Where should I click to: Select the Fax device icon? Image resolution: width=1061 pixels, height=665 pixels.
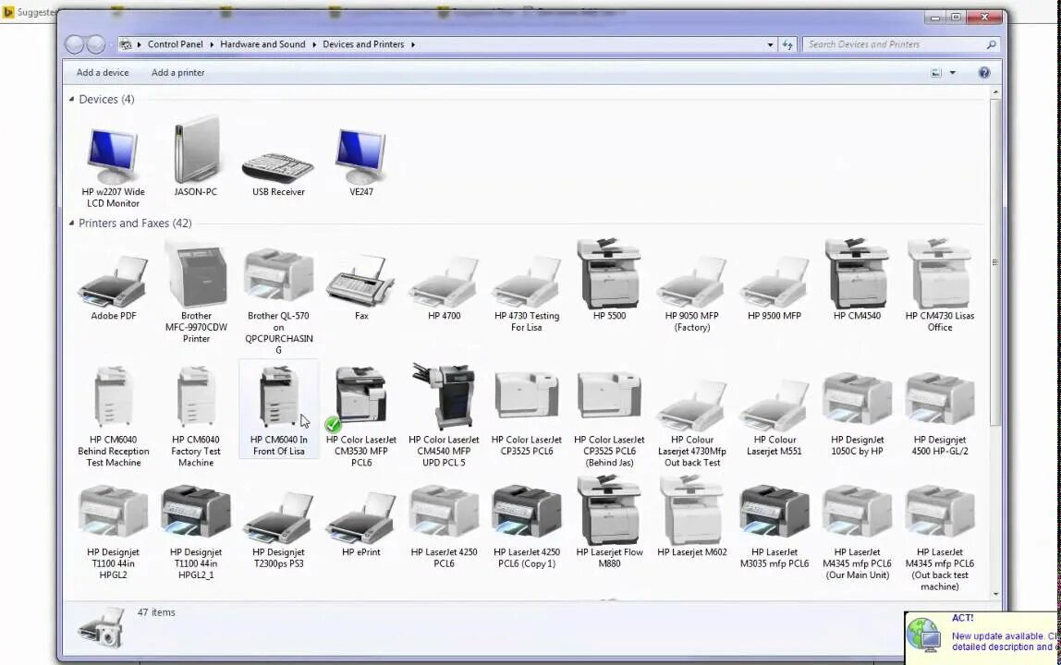pyautogui.click(x=360, y=287)
